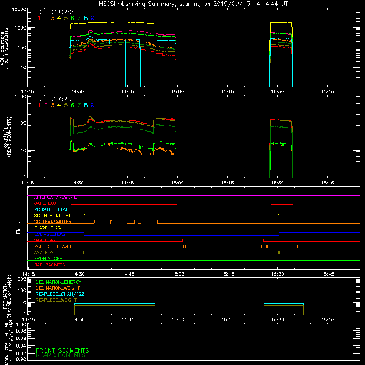This screenshot has height=365, width=365.
Task: Select detector 3 in front segments legend
Action: (52, 18)
